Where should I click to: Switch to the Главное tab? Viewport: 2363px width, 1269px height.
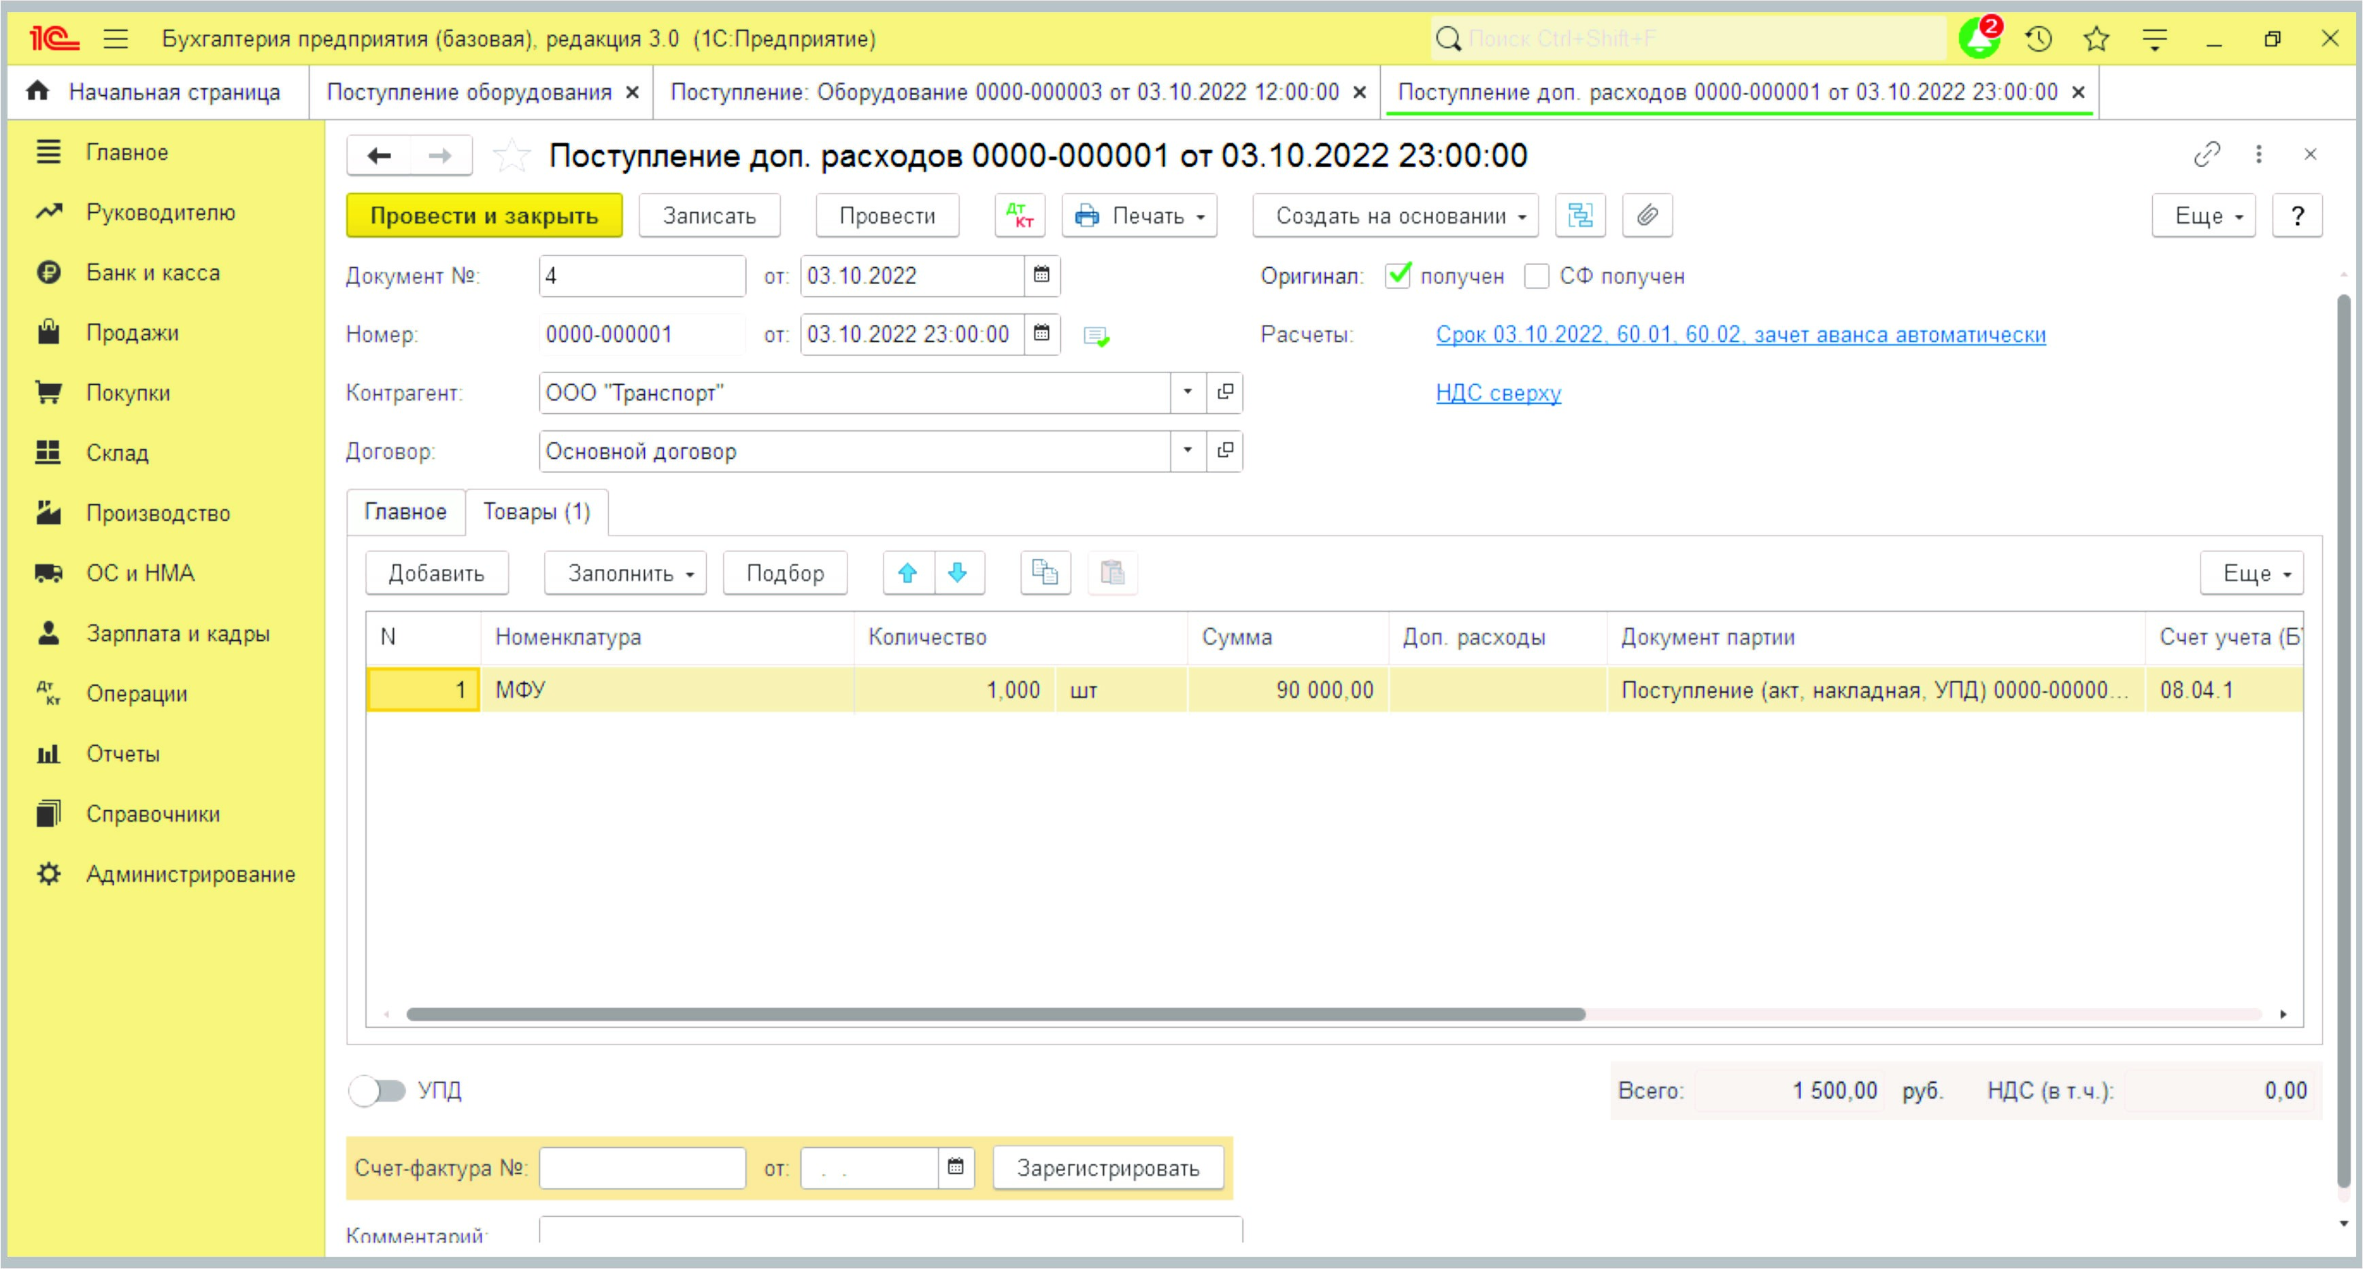click(x=405, y=512)
